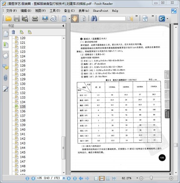Click the binoculars search icon
Image resolution: width=180 pixels, height=183 pixels.
(x=94, y=19)
